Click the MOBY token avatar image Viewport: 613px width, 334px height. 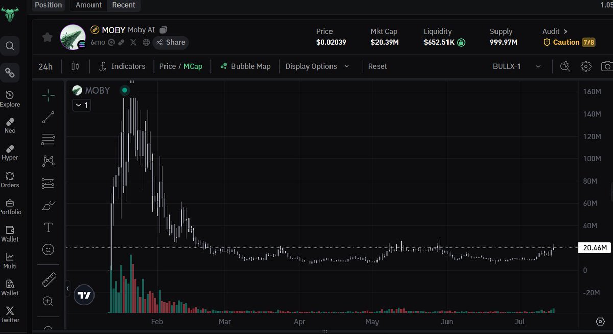point(73,37)
